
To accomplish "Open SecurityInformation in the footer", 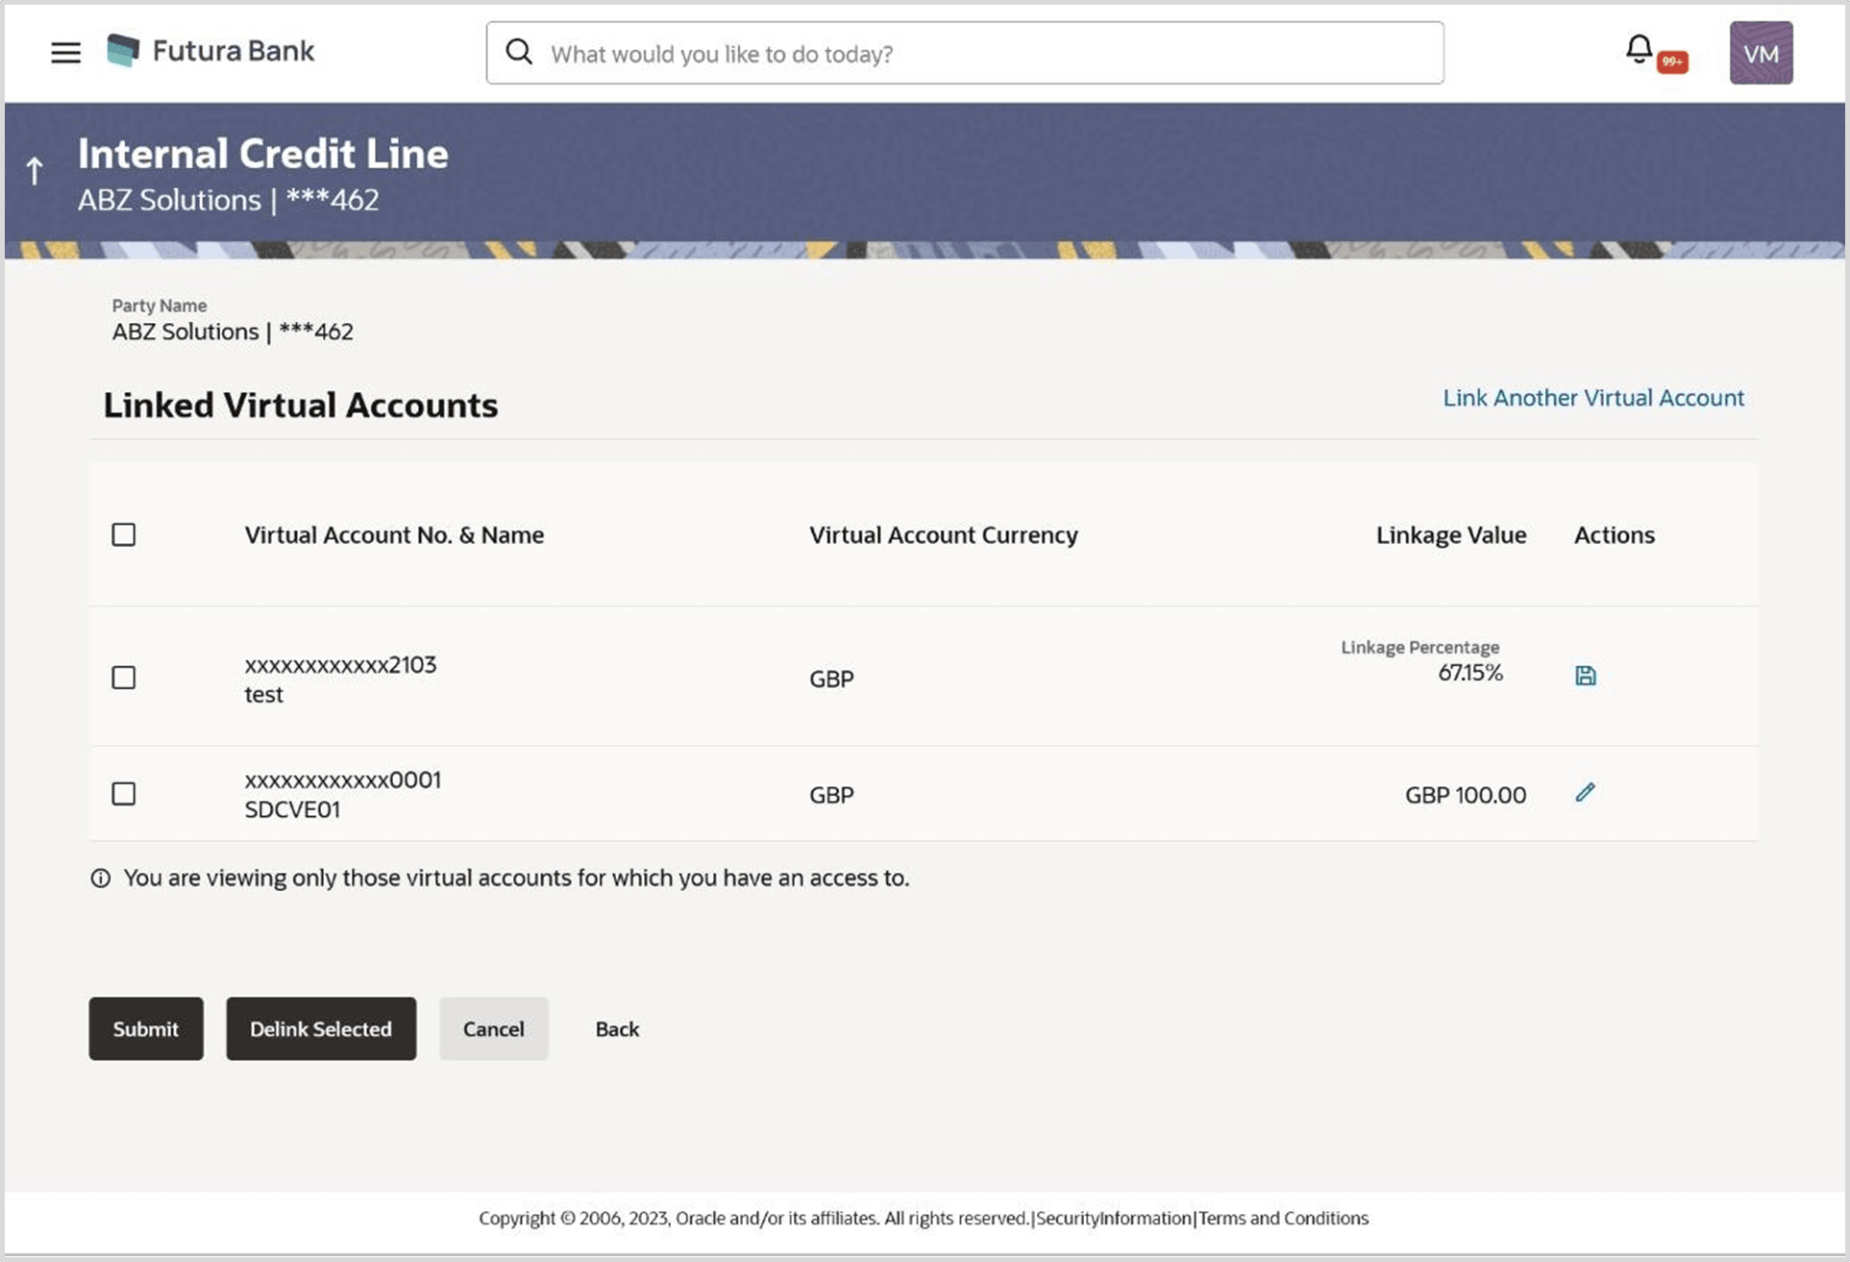I will 1114,1218.
